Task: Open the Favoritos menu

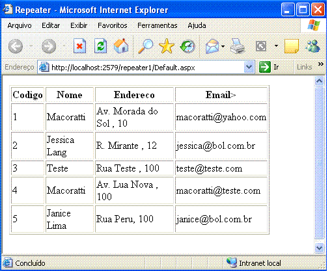Action: 113,25
